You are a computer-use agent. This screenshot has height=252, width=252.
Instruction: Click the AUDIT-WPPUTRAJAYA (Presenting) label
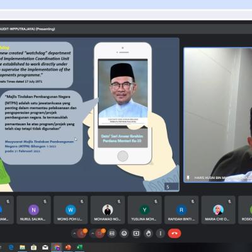point(28,29)
